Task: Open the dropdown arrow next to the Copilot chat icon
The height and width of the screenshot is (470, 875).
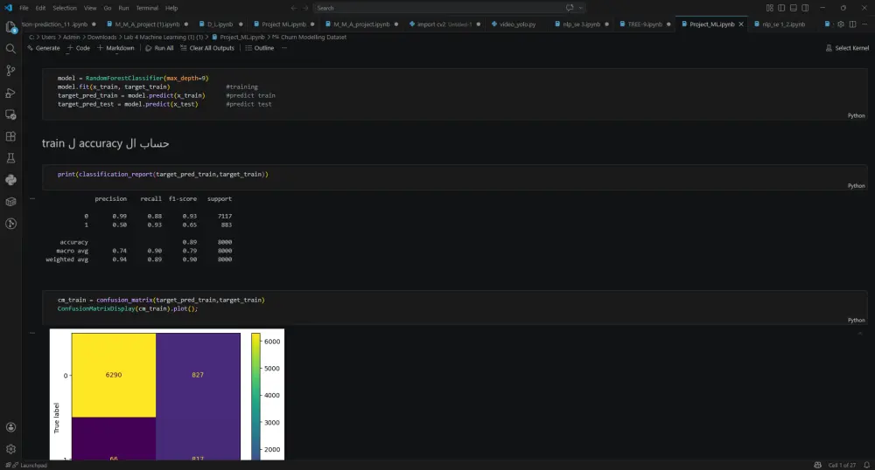Action: click(x=580, y=8)
